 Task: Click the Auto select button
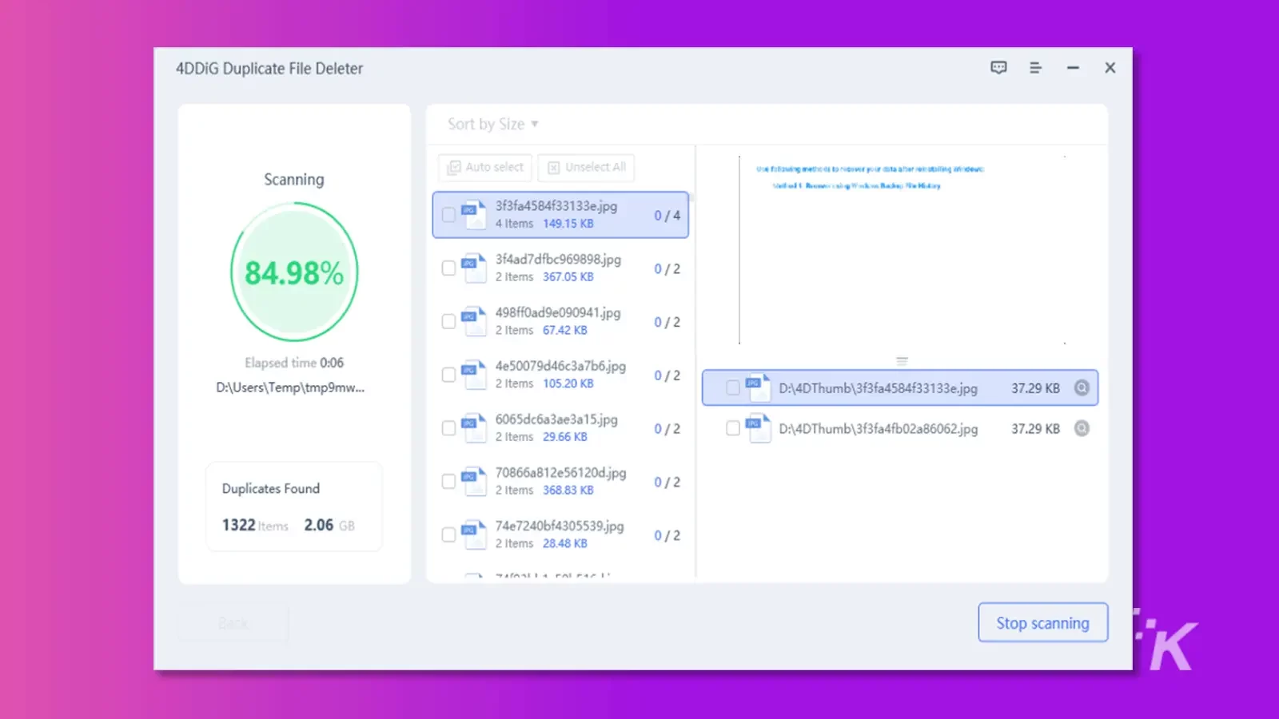(485, 167)
